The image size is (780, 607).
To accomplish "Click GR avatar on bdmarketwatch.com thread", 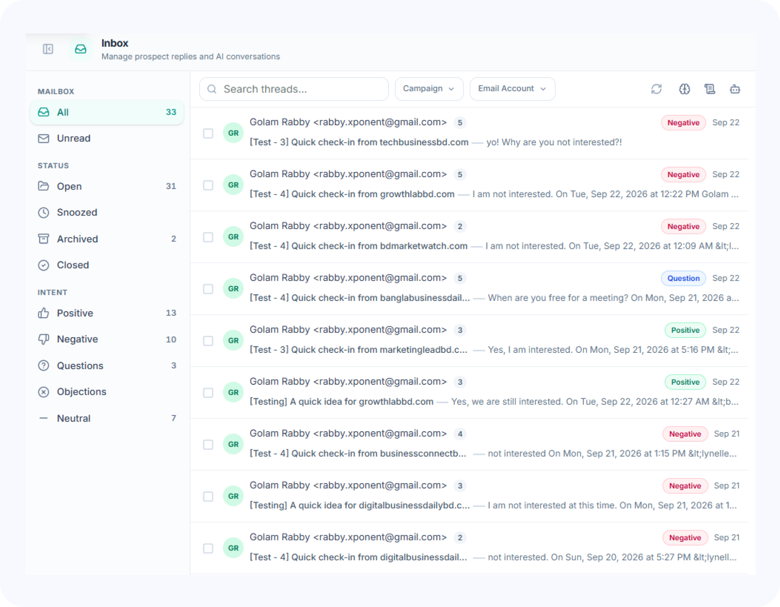I will point(233,237).
